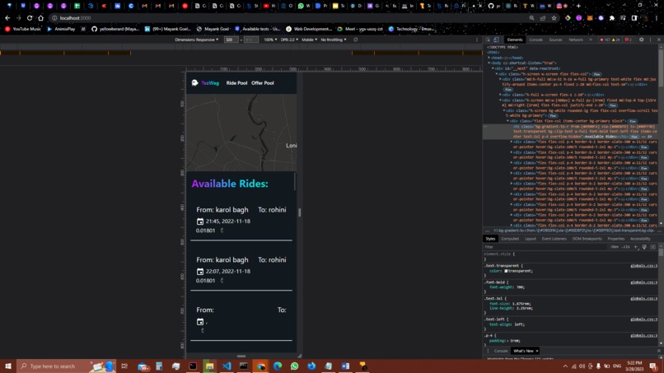The height and width of the screenshot is (373, 664).
Task: Open the Mobile device type dropdown
Action: click(310, 40)
